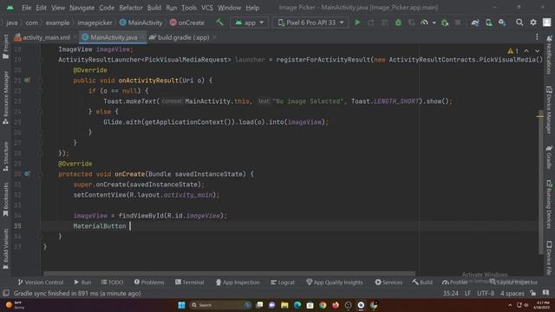Click the horizontal scrollbar under the editor
Viewport: 555px width, 312px height.
click(229, 274)
